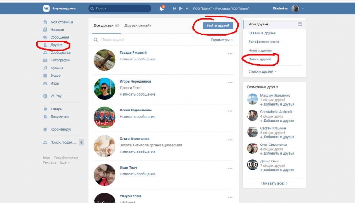Viewport: 355px width, 203px height.
Task: Open Олеся Евдокимова profile name
Action: point(136,110)
